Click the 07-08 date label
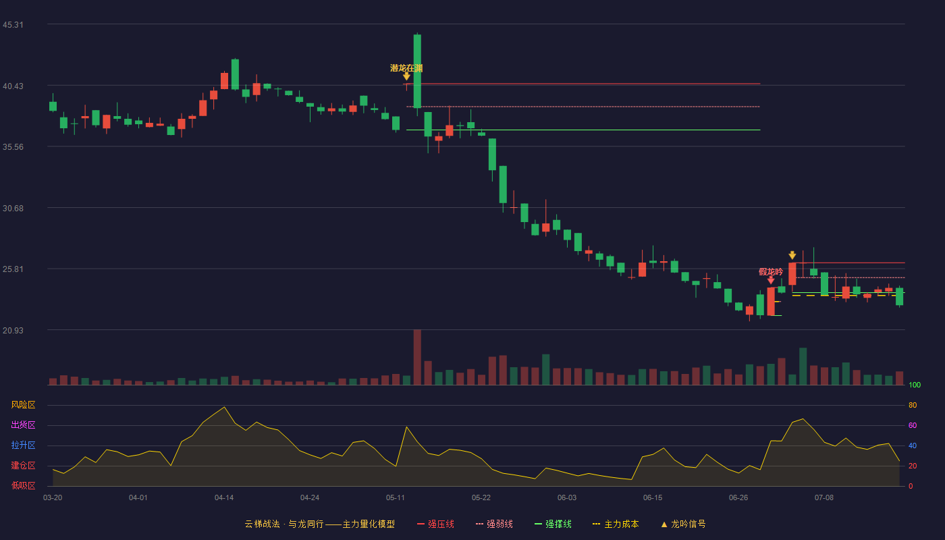The image size is (945, 540). click(x=824, y=497)
